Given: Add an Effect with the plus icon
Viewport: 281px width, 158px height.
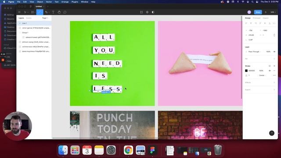Looking at the screenshot, I should 274,83.
